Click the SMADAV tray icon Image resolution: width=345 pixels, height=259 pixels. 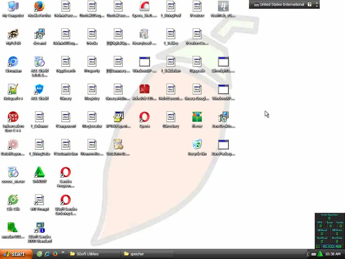(320, 254)
